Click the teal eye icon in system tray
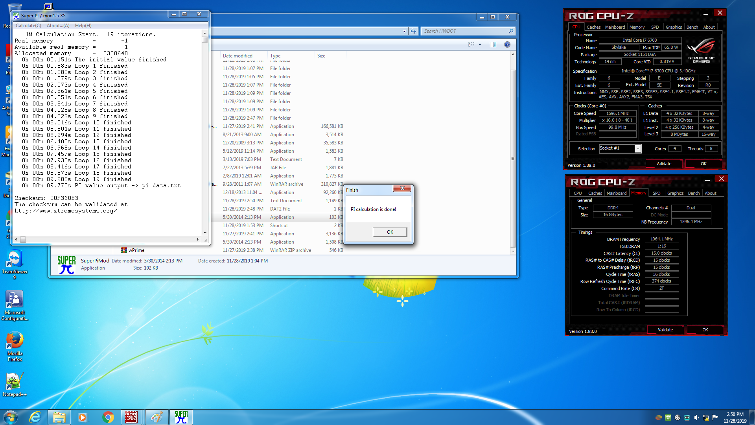 pos(687,418)
